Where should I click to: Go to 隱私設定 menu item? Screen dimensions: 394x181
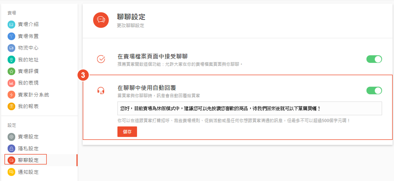click(x=28, y=149)
